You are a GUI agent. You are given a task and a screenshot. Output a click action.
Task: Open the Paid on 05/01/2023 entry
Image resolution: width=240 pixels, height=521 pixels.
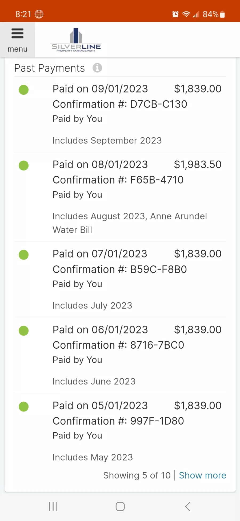click(100, 406)
